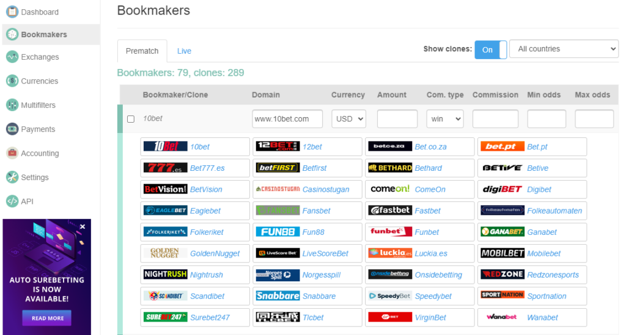
Task: Click the API code icon
Action: coord(12,201)
